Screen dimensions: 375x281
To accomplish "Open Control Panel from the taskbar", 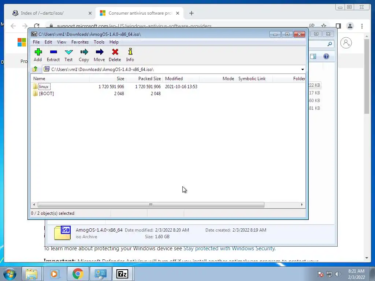I will click(x=100, y=274).
